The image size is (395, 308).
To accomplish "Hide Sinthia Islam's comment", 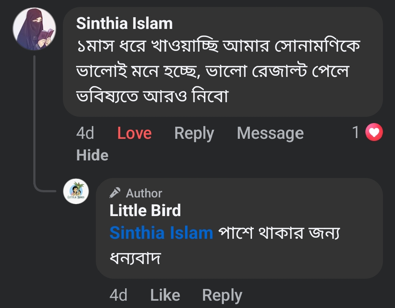I will (92, 155).
